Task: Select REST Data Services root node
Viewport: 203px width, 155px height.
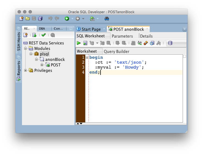Action: [x=44, y=43]
